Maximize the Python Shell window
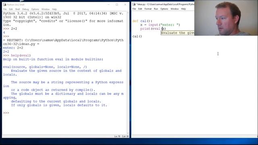The width and height of the screenshot is (258, 145). coord(117,4)
